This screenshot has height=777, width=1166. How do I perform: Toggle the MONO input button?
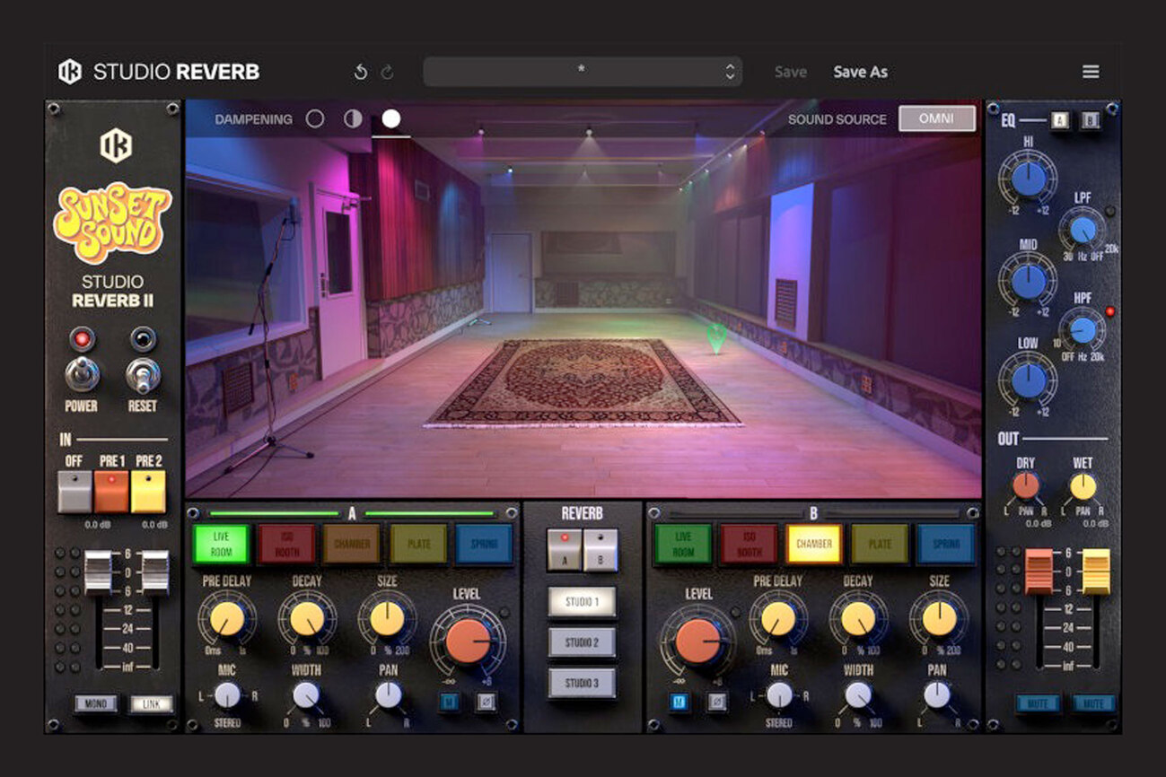point(94,704)
